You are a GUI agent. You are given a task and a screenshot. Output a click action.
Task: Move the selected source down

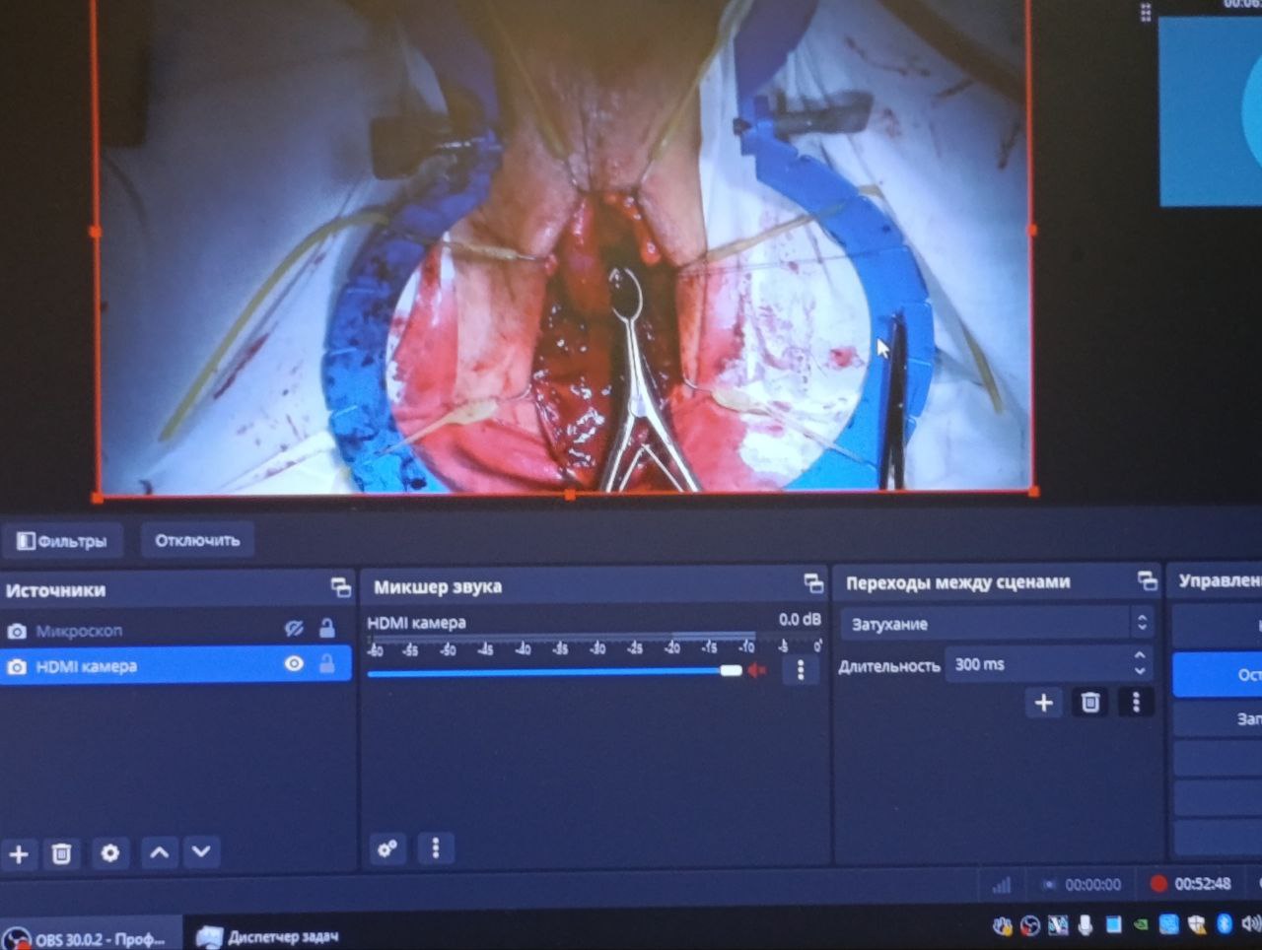(201, 851)
